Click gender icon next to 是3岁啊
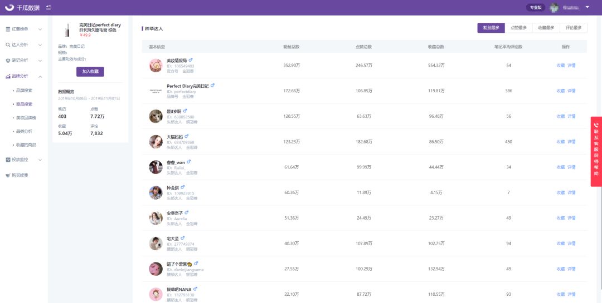Screen dimensions: 602x303 pyautogui.click(x=185, y=111)
